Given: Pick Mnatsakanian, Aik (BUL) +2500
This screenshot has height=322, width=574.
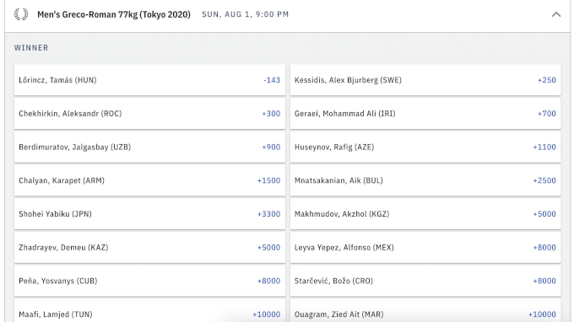Looking at the screenshot, I should tap(425, 180).
